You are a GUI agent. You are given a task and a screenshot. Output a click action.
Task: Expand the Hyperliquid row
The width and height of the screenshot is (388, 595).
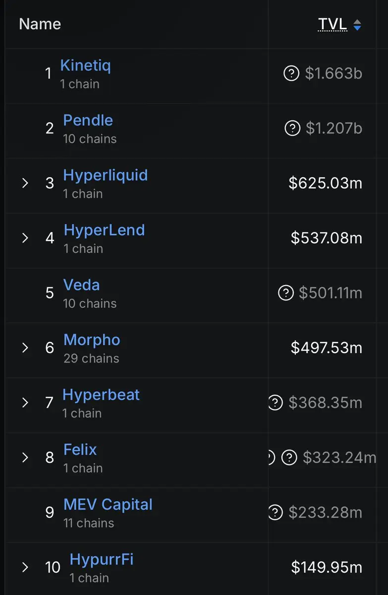25,183
